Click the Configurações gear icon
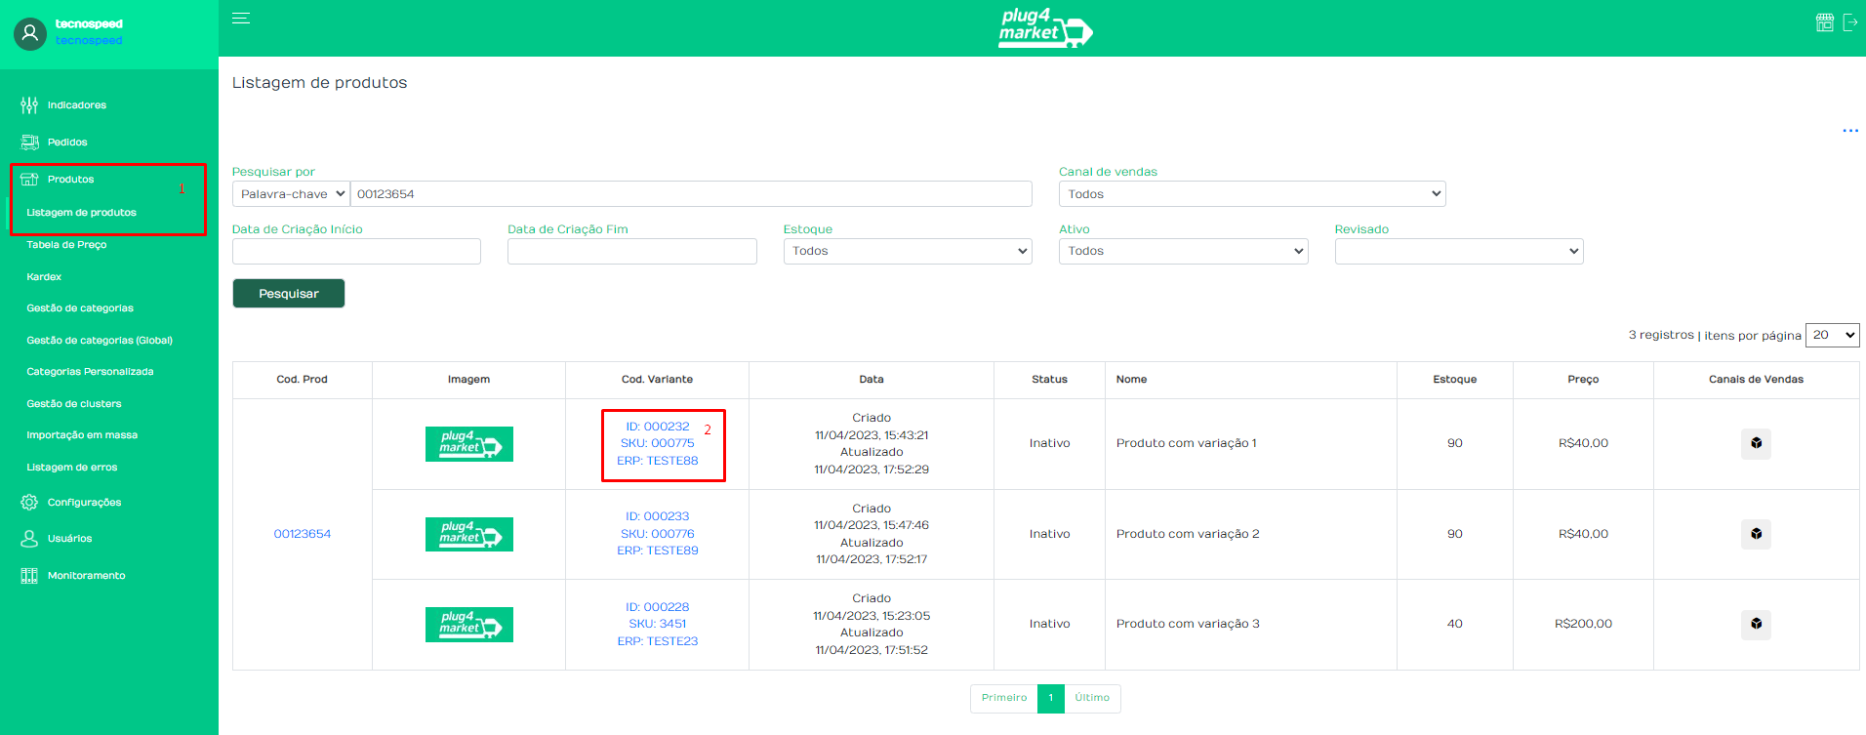This screenshot has height=735, width=1866. click(29, 503)
